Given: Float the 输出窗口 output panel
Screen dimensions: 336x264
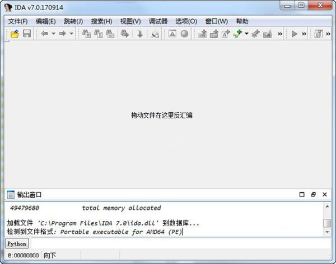Looking at the screenshot, I should (x=313, y=195).
